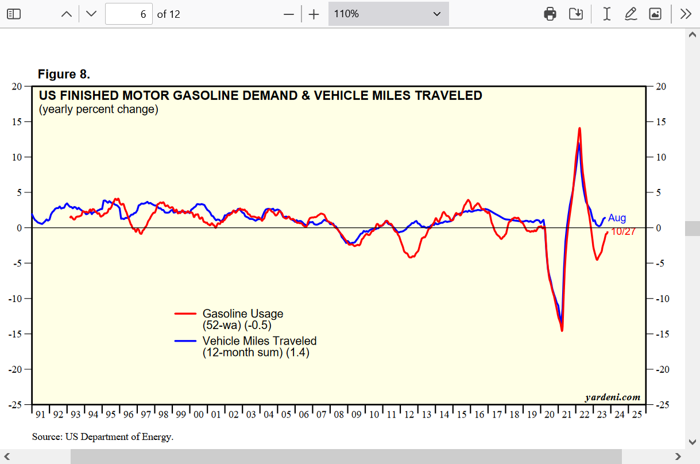The image size is (700, 464).
Task: Click the horizontal scrollbar thumb
Action: click(x=346, y=457)
